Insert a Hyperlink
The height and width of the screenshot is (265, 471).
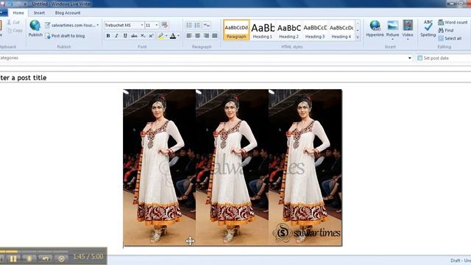[x=375, y=29]
